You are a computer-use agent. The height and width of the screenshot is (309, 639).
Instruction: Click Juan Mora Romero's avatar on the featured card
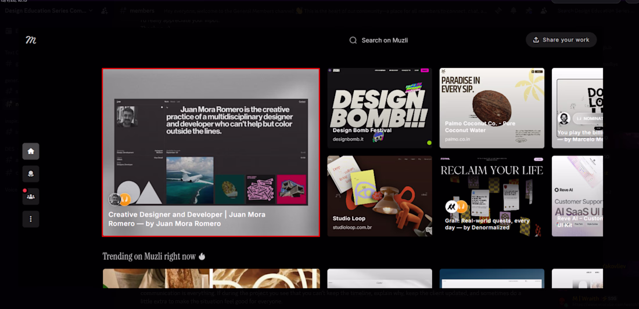pyautogui.click(x=114, y=199)
